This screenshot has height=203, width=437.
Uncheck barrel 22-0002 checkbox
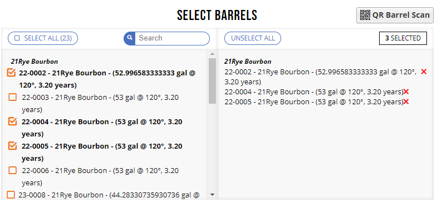click(11, 73)
